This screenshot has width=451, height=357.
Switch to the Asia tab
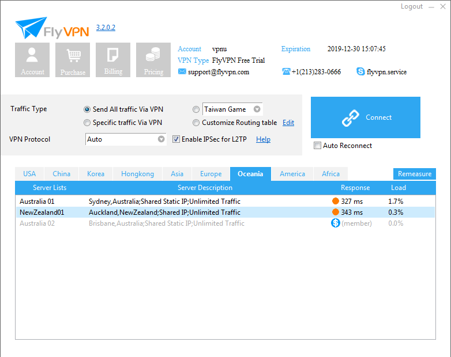[x=177, y=174]
